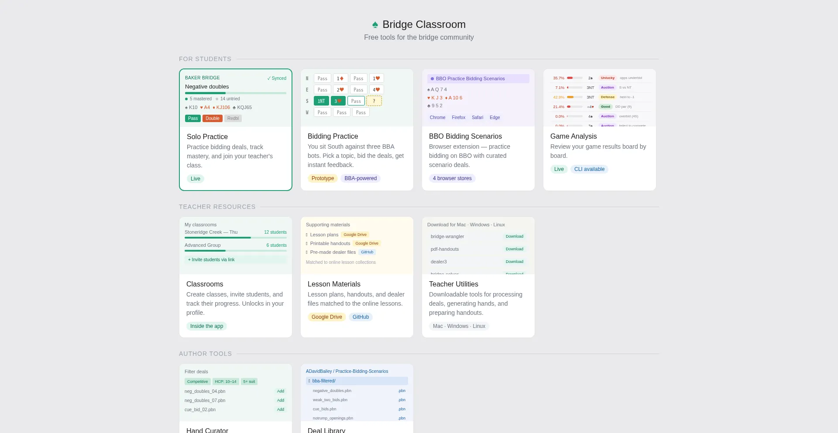
Task: Click the greyed Redbl button
Action: point(233,118)
